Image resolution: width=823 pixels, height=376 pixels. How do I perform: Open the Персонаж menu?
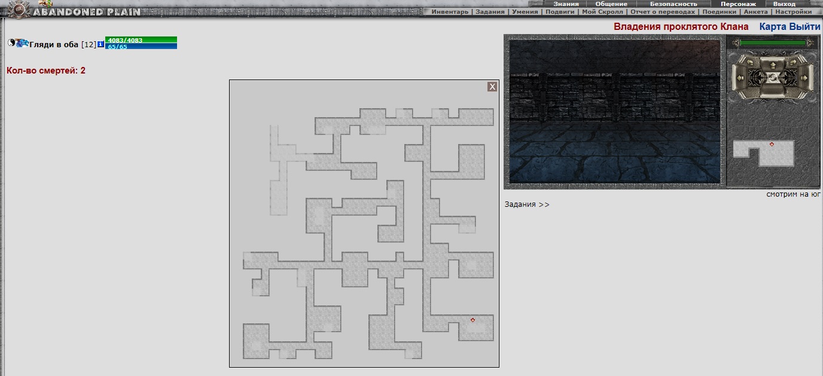pyautogui.click(x=738, y=4)
